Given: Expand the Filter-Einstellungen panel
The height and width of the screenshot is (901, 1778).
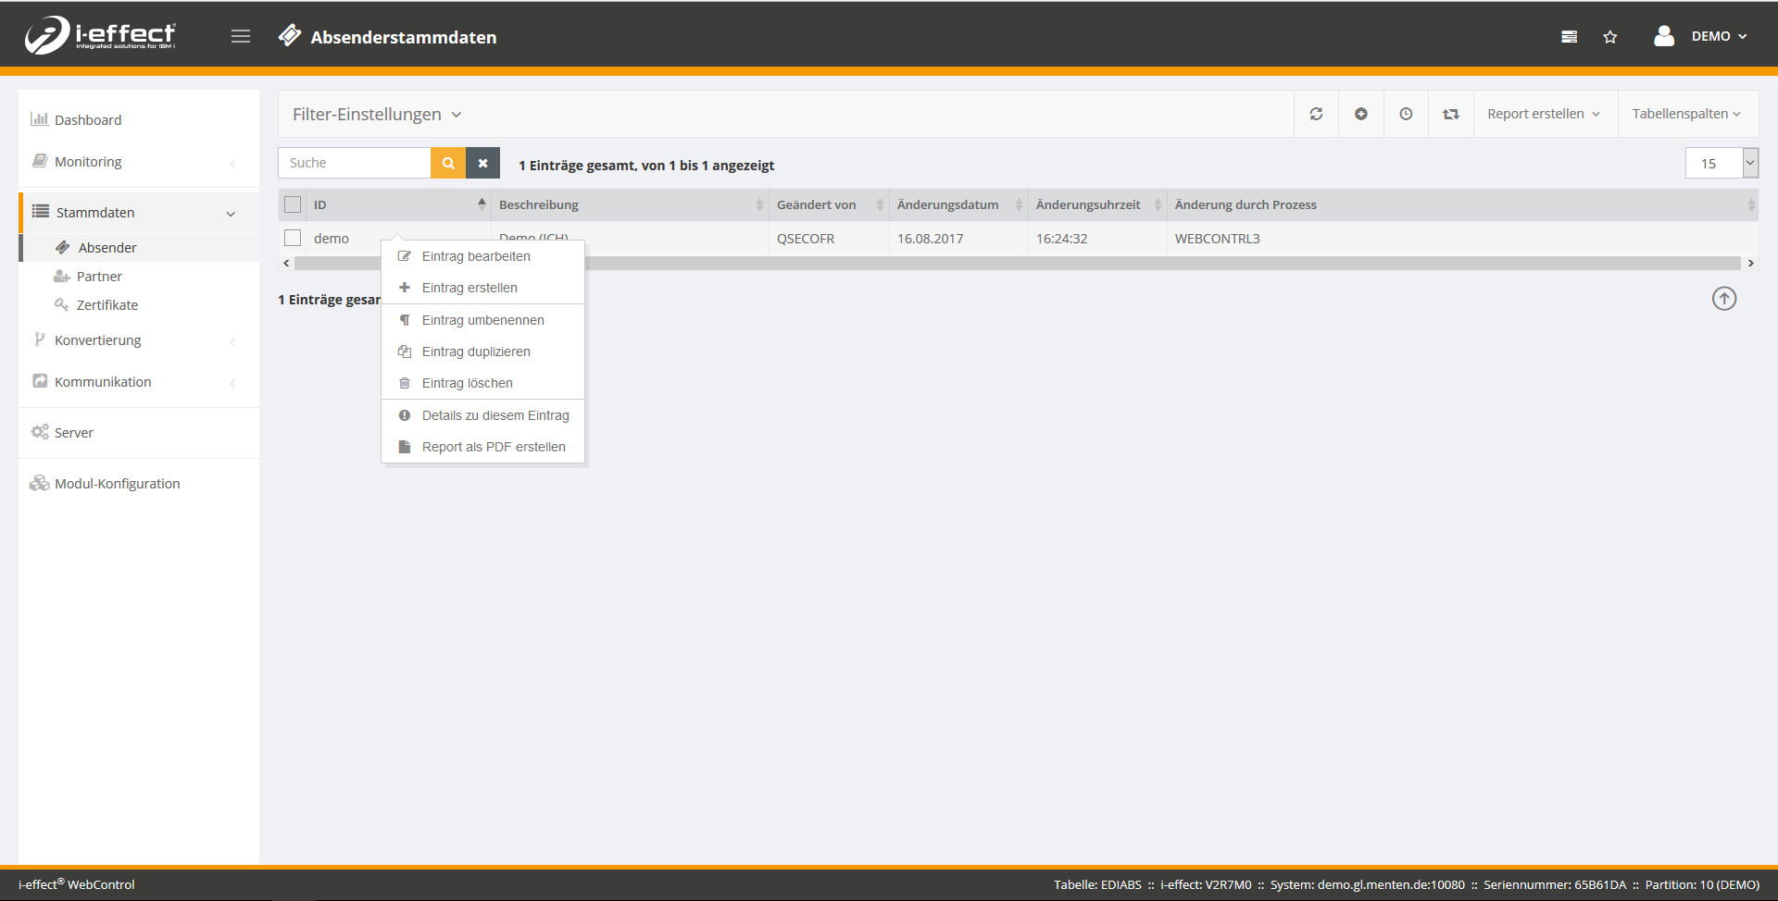Looking at the screenshot, I should coord(376,115).
